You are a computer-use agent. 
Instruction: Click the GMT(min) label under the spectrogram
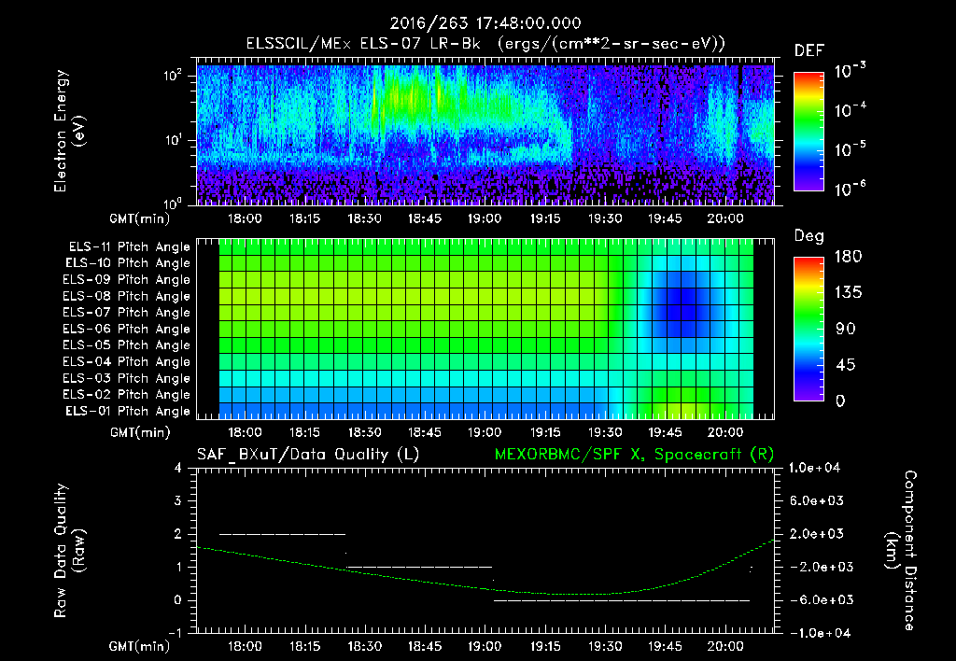click(140, 218)
